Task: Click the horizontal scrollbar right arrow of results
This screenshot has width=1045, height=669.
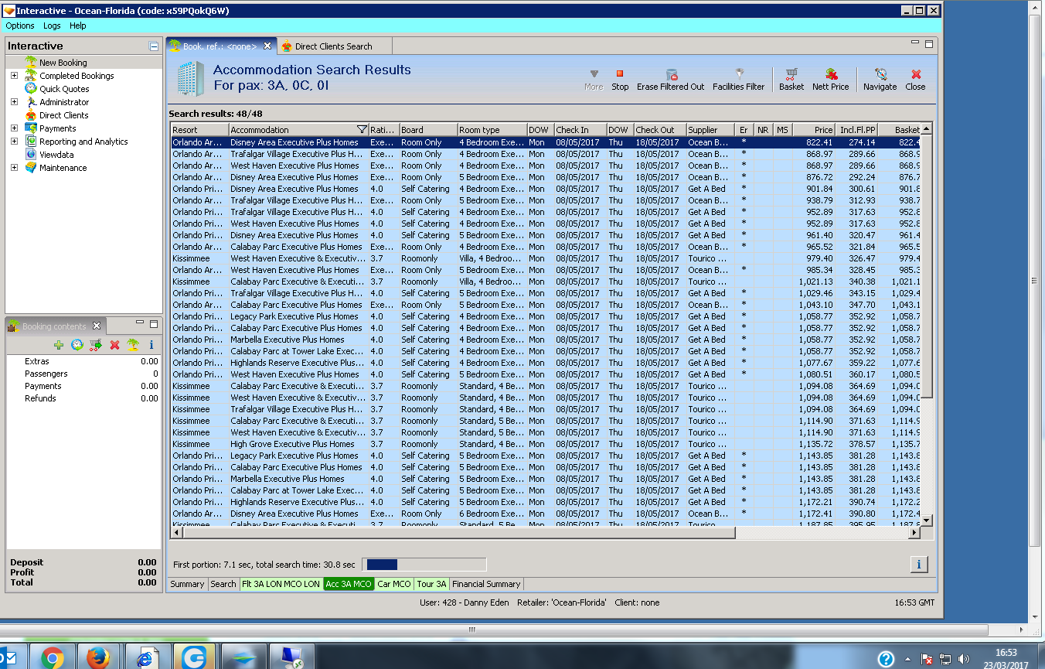Action: [914, 533]
